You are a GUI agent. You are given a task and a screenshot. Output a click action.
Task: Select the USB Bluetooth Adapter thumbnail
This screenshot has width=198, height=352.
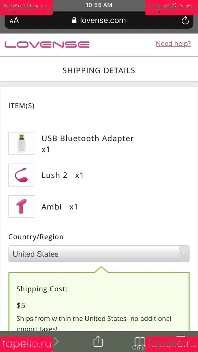click(x=21, y=143)
